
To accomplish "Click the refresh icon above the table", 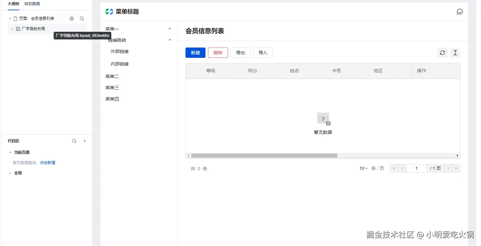I will [x=442, y=52].
